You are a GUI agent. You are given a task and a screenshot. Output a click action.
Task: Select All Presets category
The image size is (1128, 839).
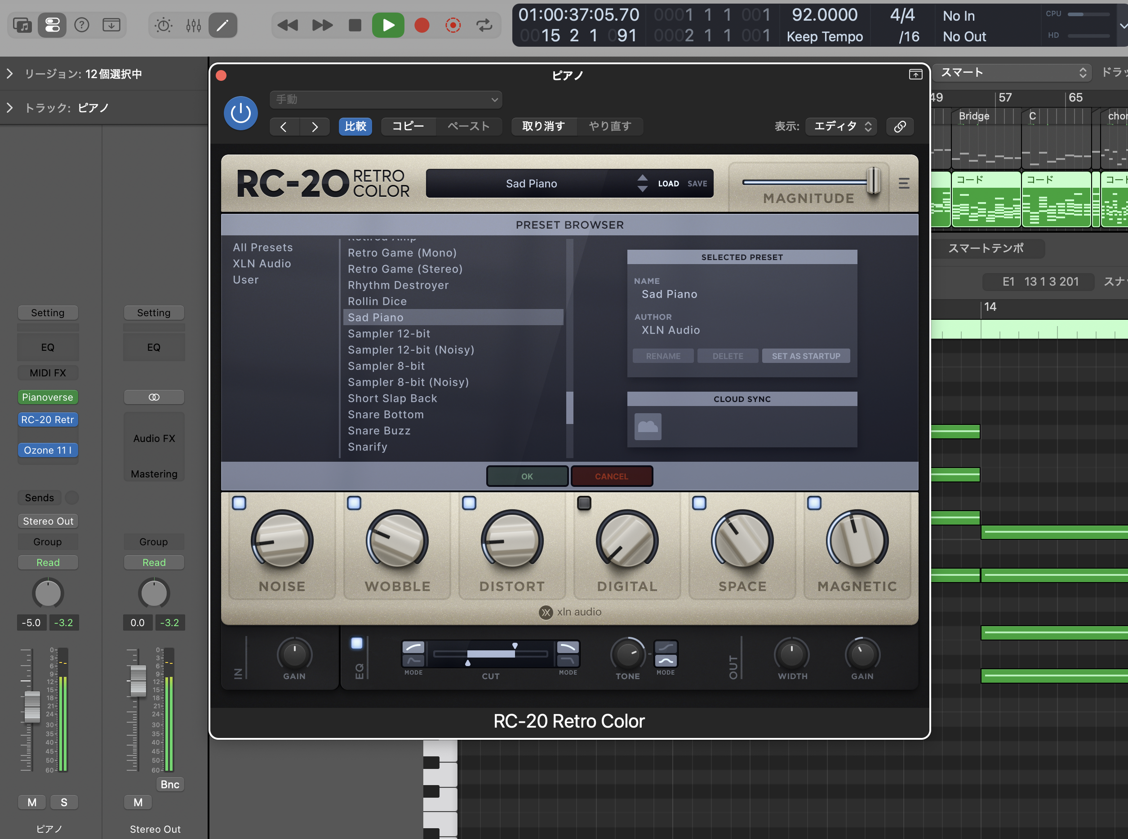pyautogui.click(x=263, y=247)
